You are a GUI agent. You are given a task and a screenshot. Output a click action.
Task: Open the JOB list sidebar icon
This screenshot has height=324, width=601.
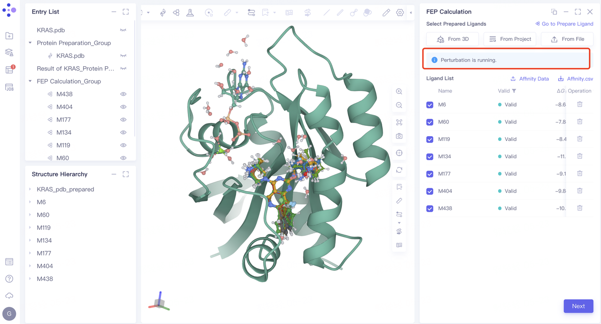click(x=9, y=87)
